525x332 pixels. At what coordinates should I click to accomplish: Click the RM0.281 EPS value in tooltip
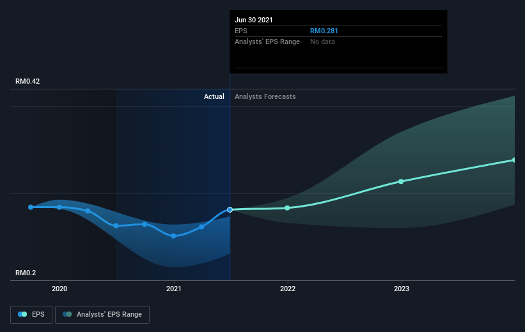coord(324,31)
